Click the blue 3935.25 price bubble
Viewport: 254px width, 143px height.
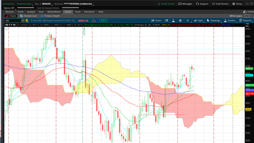tap(250, 90)
